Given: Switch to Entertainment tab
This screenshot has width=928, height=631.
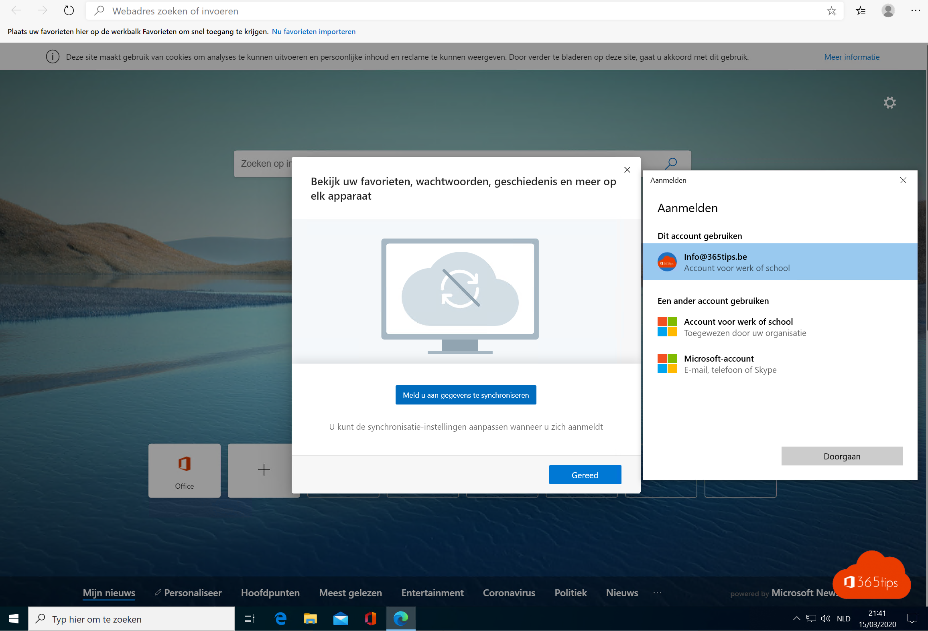Looking at the screenshot, I should point(433,593).
